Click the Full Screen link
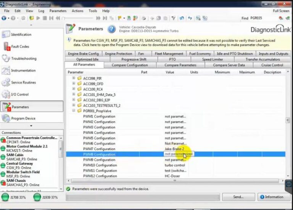The image size is (293, 210). 281,11
